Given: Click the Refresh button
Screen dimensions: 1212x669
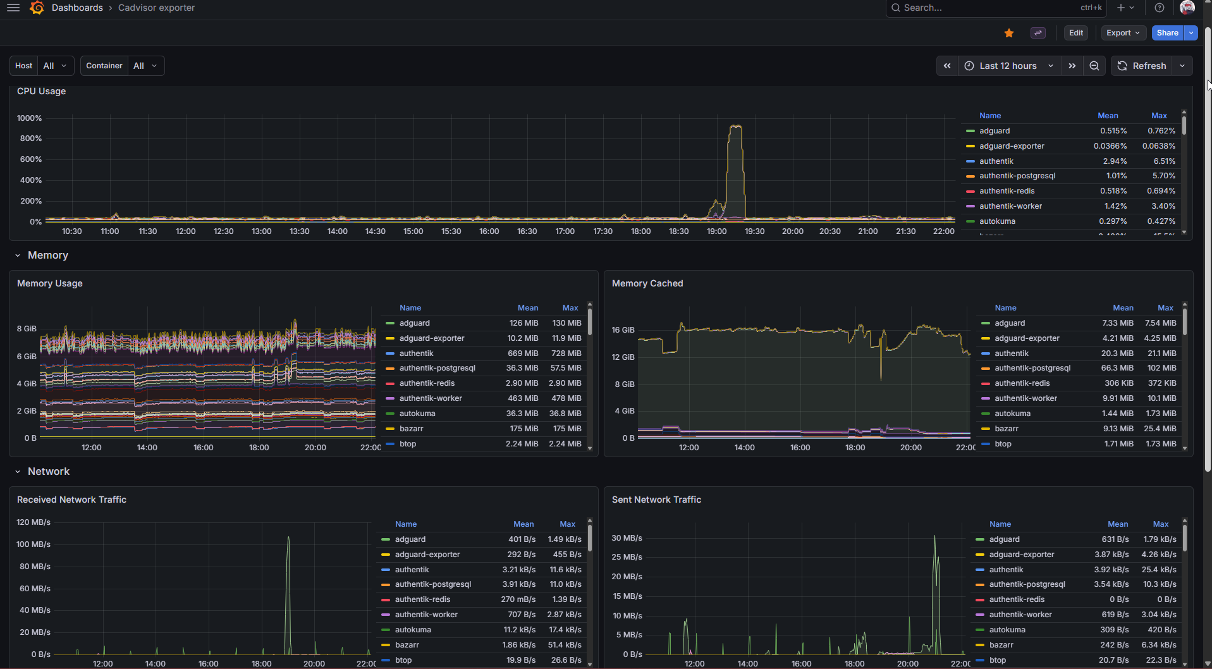Looking at the screenshot, I should (x=1142, y=66).
